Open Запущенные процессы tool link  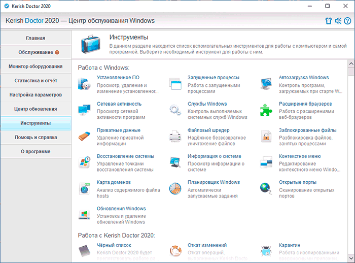point(214,78)
